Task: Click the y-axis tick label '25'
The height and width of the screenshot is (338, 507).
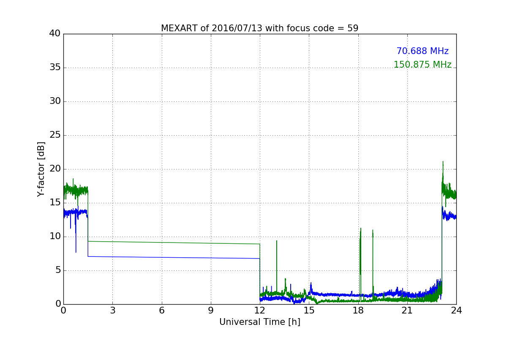Action: pos(55,135)
